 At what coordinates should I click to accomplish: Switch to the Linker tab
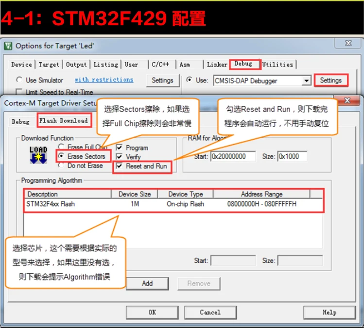217,65
